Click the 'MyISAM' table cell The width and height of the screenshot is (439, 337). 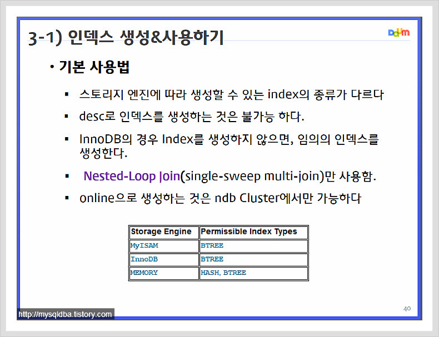[x=164, y=246]
